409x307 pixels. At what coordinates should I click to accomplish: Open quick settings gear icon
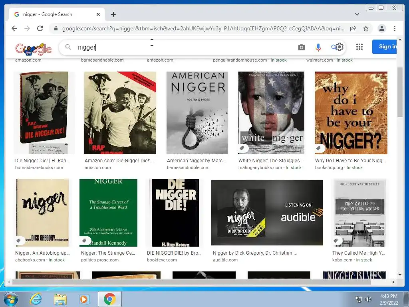[x=340, y=47]
